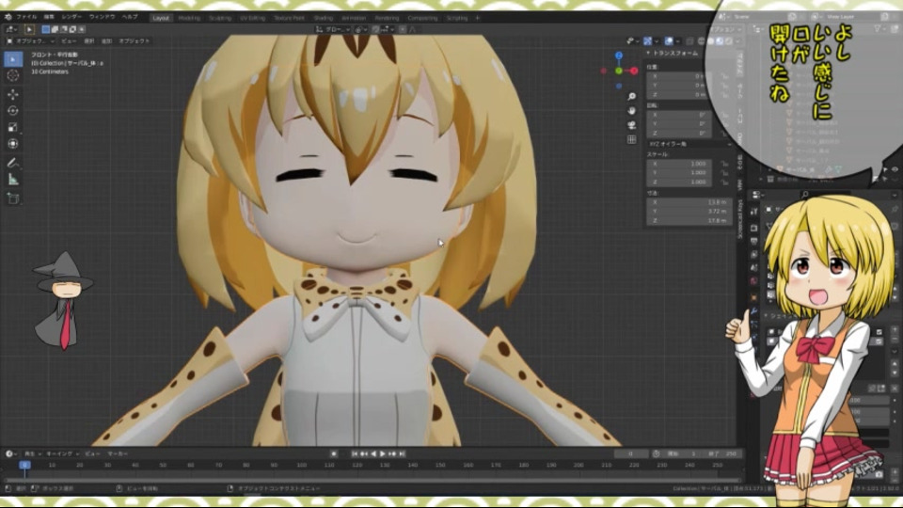Open the 3D viewport editor type dropdown
Screen dimensions: 903x508
(x=11, y=29)
